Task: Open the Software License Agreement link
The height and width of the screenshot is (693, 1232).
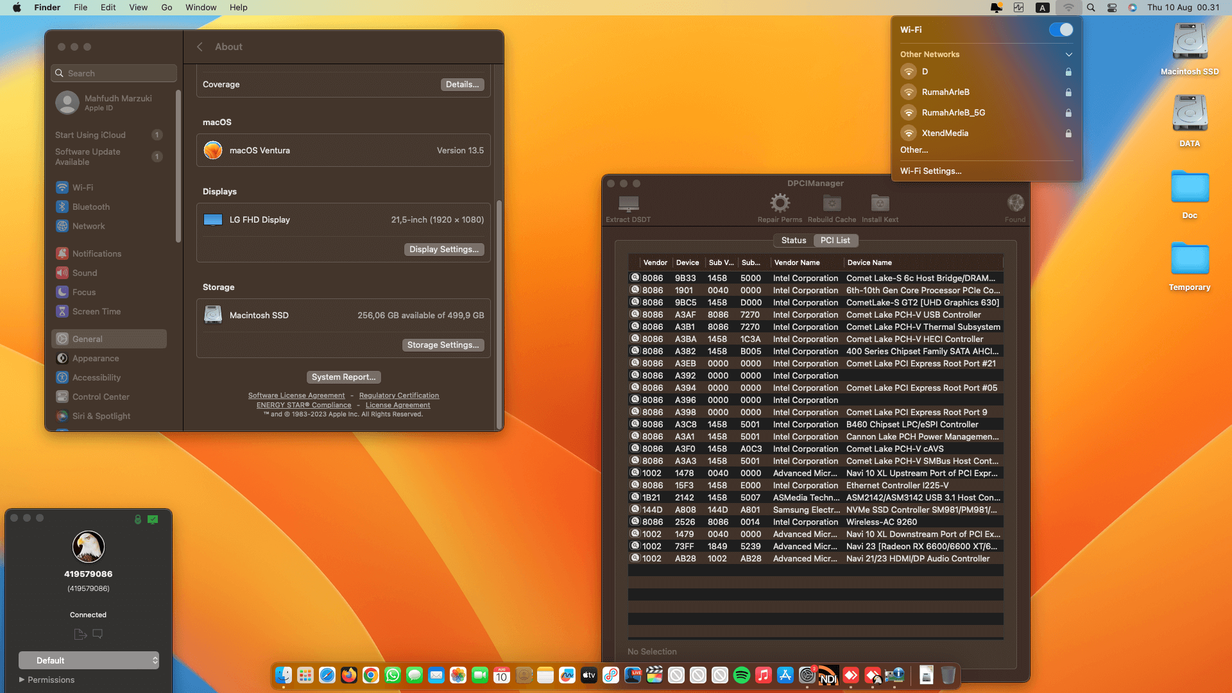Action: [x=296, y=395]
